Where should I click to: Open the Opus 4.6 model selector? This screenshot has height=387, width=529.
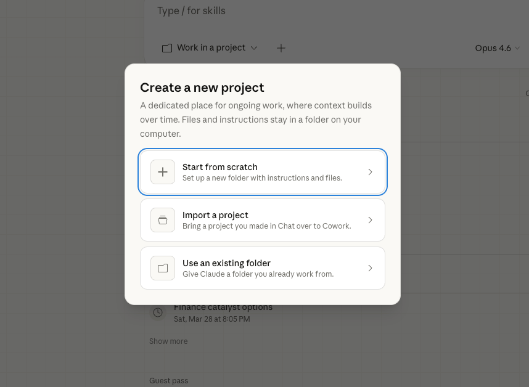coord(497,48)
